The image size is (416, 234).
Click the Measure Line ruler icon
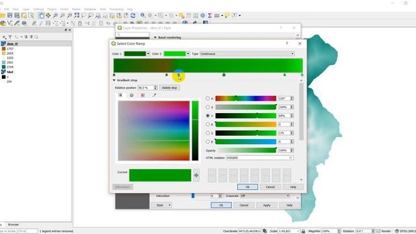[216, 16]
